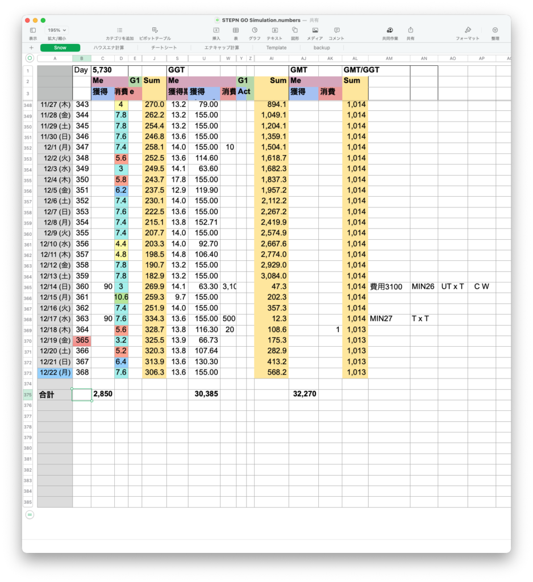Open the 195% zoom level dropdown
533x582 pixels.
(56, 30)
